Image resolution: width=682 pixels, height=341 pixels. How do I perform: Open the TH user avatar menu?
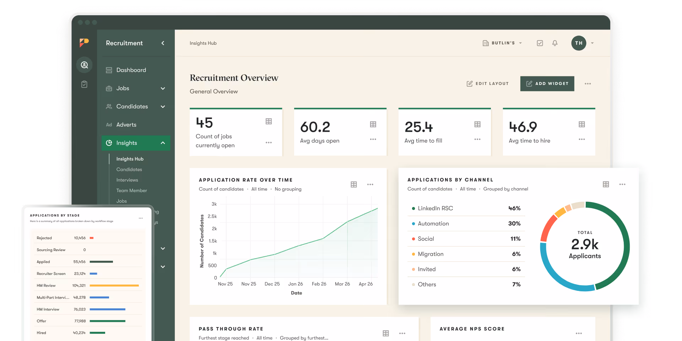[x=579, y=43]
